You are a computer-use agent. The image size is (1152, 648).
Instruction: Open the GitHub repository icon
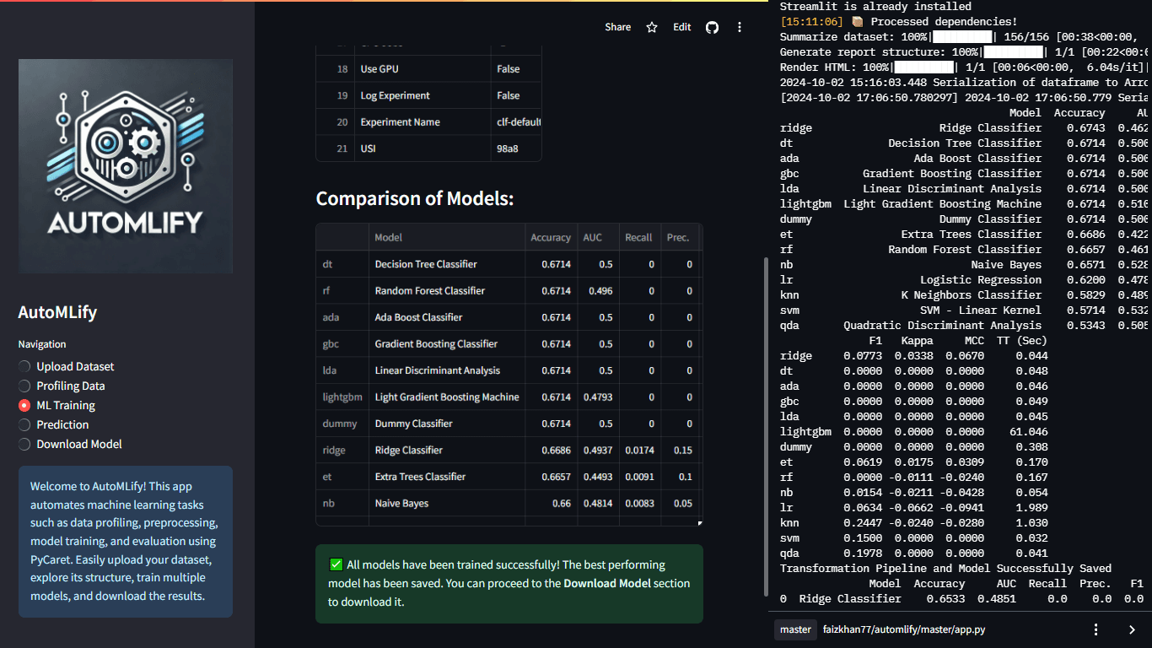pyautogui.click(x=712, y=27)
